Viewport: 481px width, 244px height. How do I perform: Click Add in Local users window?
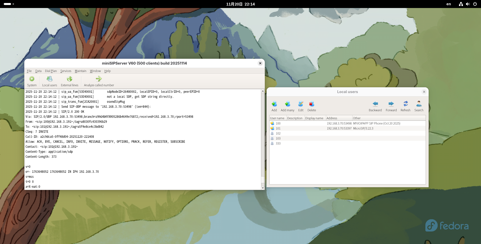[274, 106]
